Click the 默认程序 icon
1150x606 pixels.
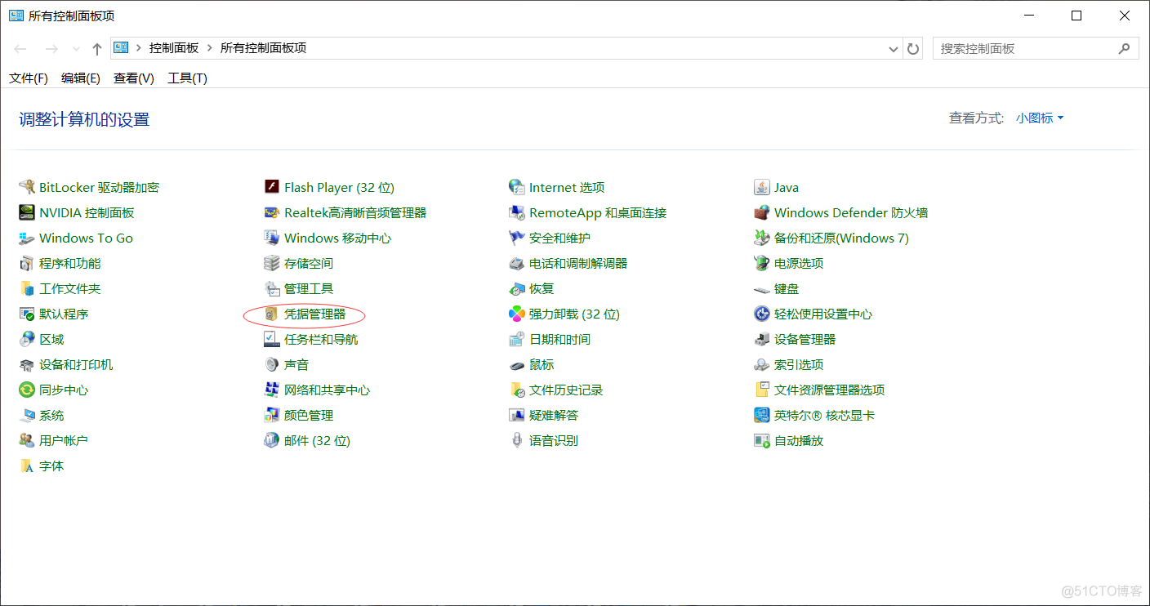[27, 314]
